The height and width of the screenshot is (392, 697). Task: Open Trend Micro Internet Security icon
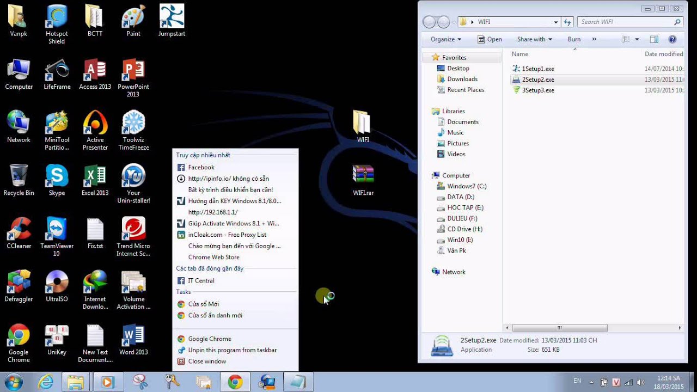pyautogui.click(x=133, y=237)
